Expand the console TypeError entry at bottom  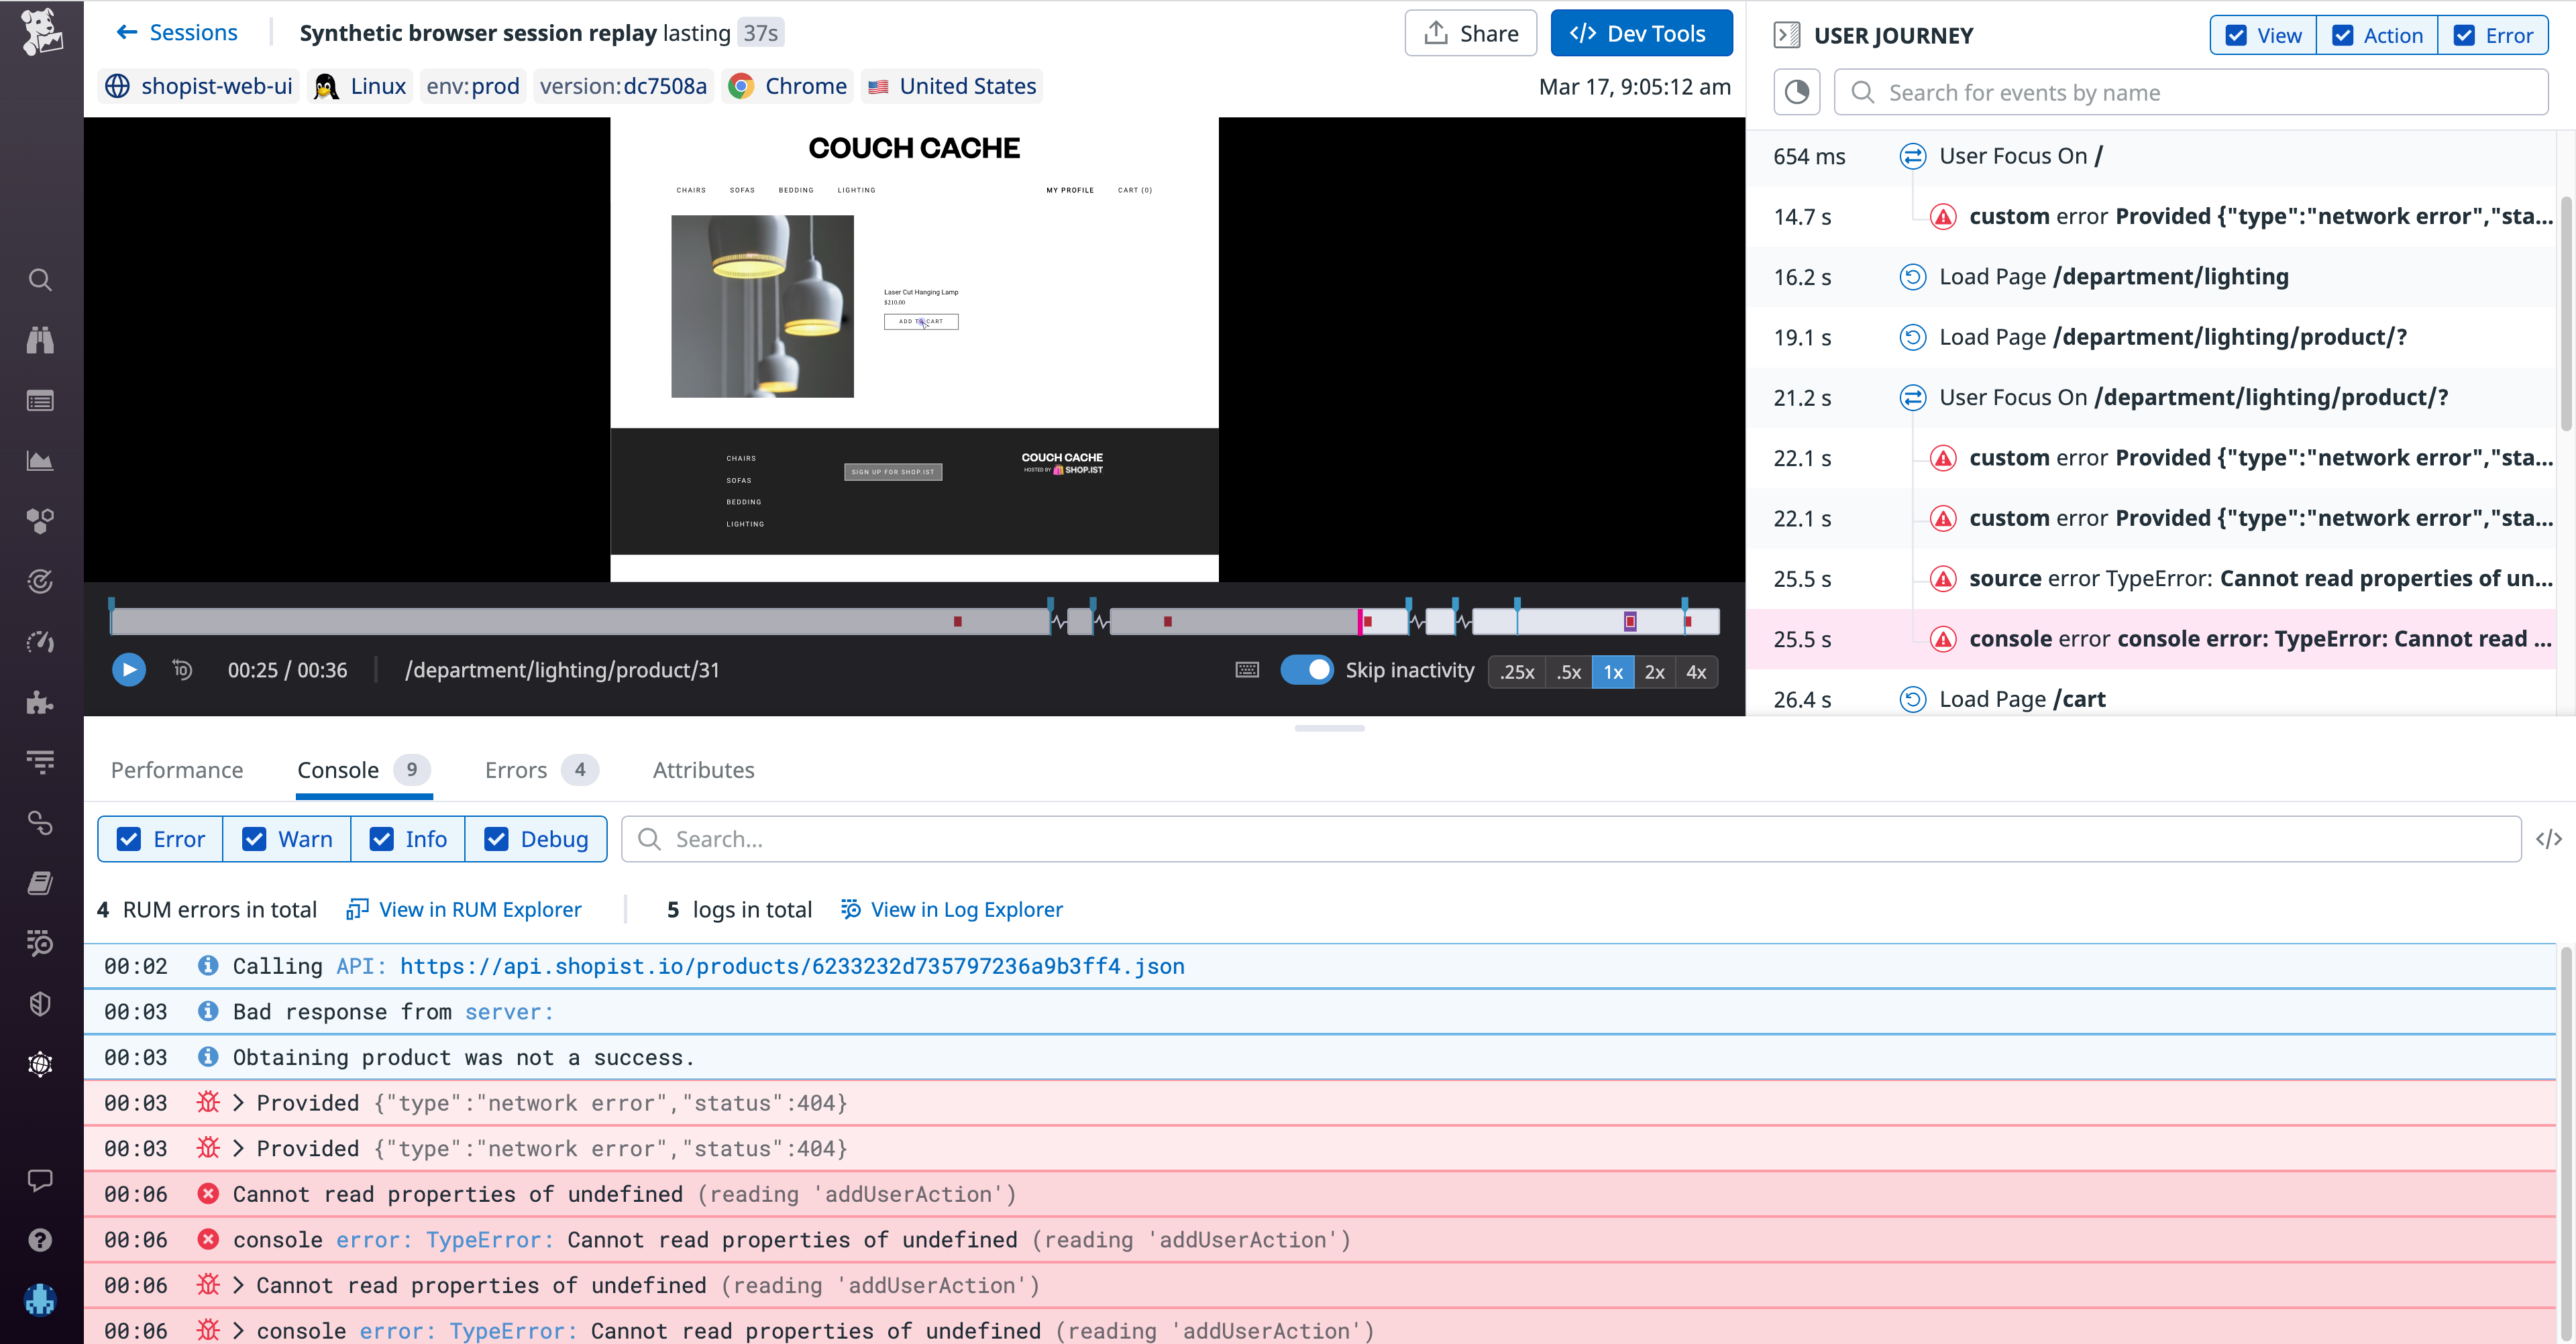click(238, 1330)
